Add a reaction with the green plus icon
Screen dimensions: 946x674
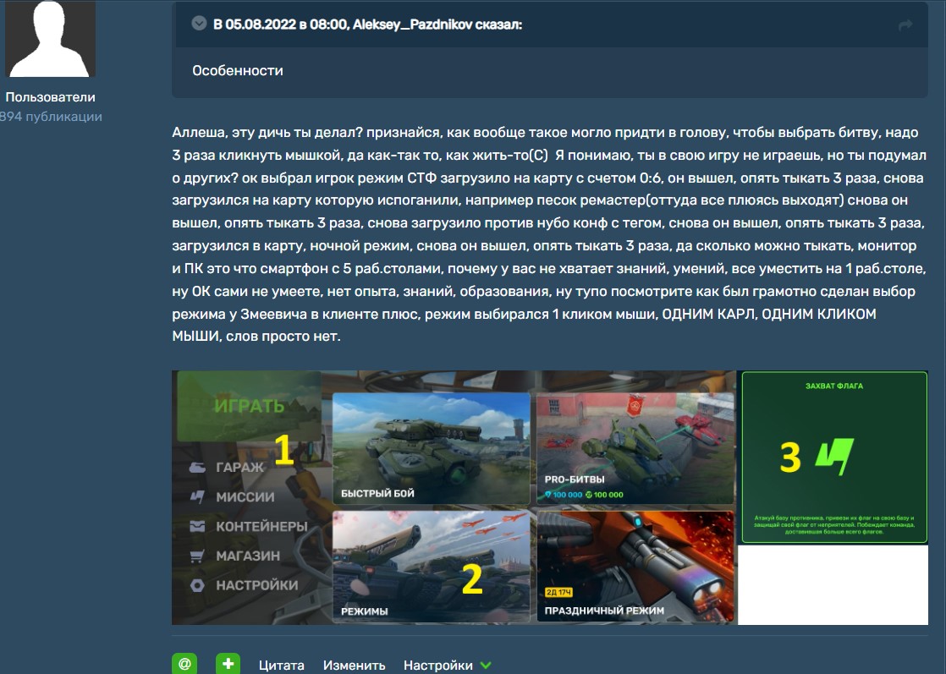coord(227,664)
